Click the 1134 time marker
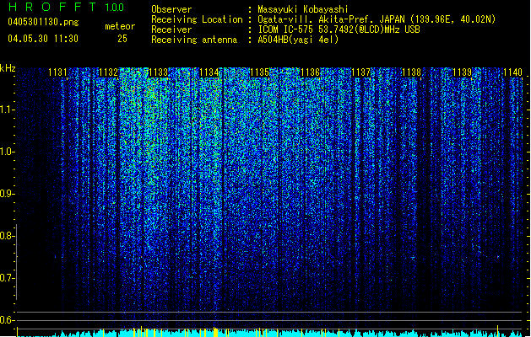Image resolution: width=531 pixels, height=337 pixels. 209,72
